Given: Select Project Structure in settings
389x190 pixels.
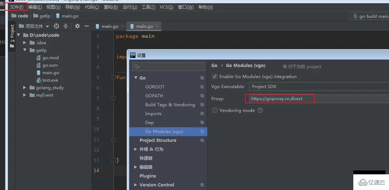Looking at the screenshot, I should 158,140.
